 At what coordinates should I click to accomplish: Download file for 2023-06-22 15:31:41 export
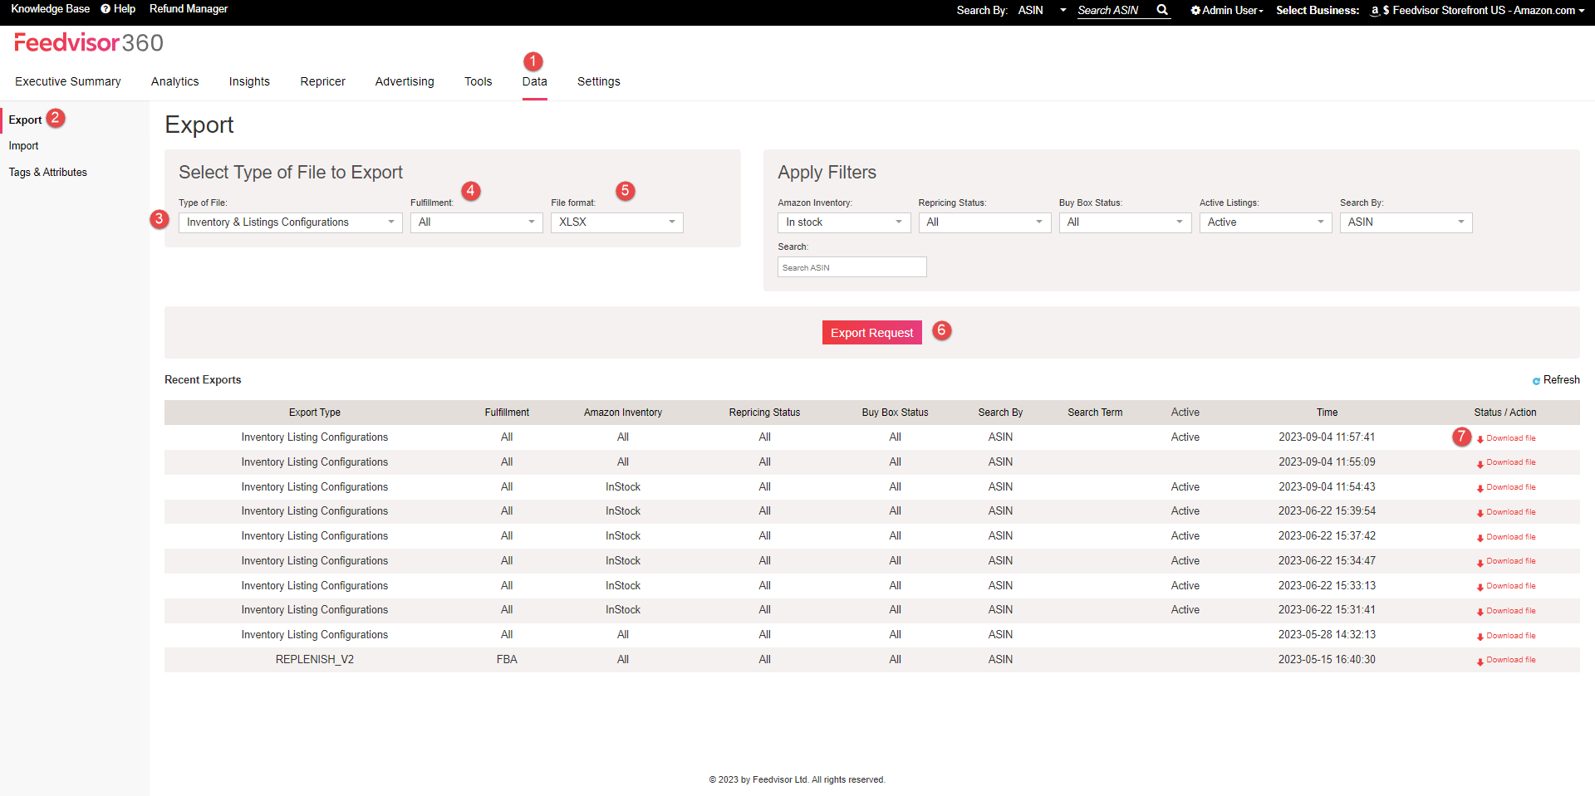coord(1506,611)
